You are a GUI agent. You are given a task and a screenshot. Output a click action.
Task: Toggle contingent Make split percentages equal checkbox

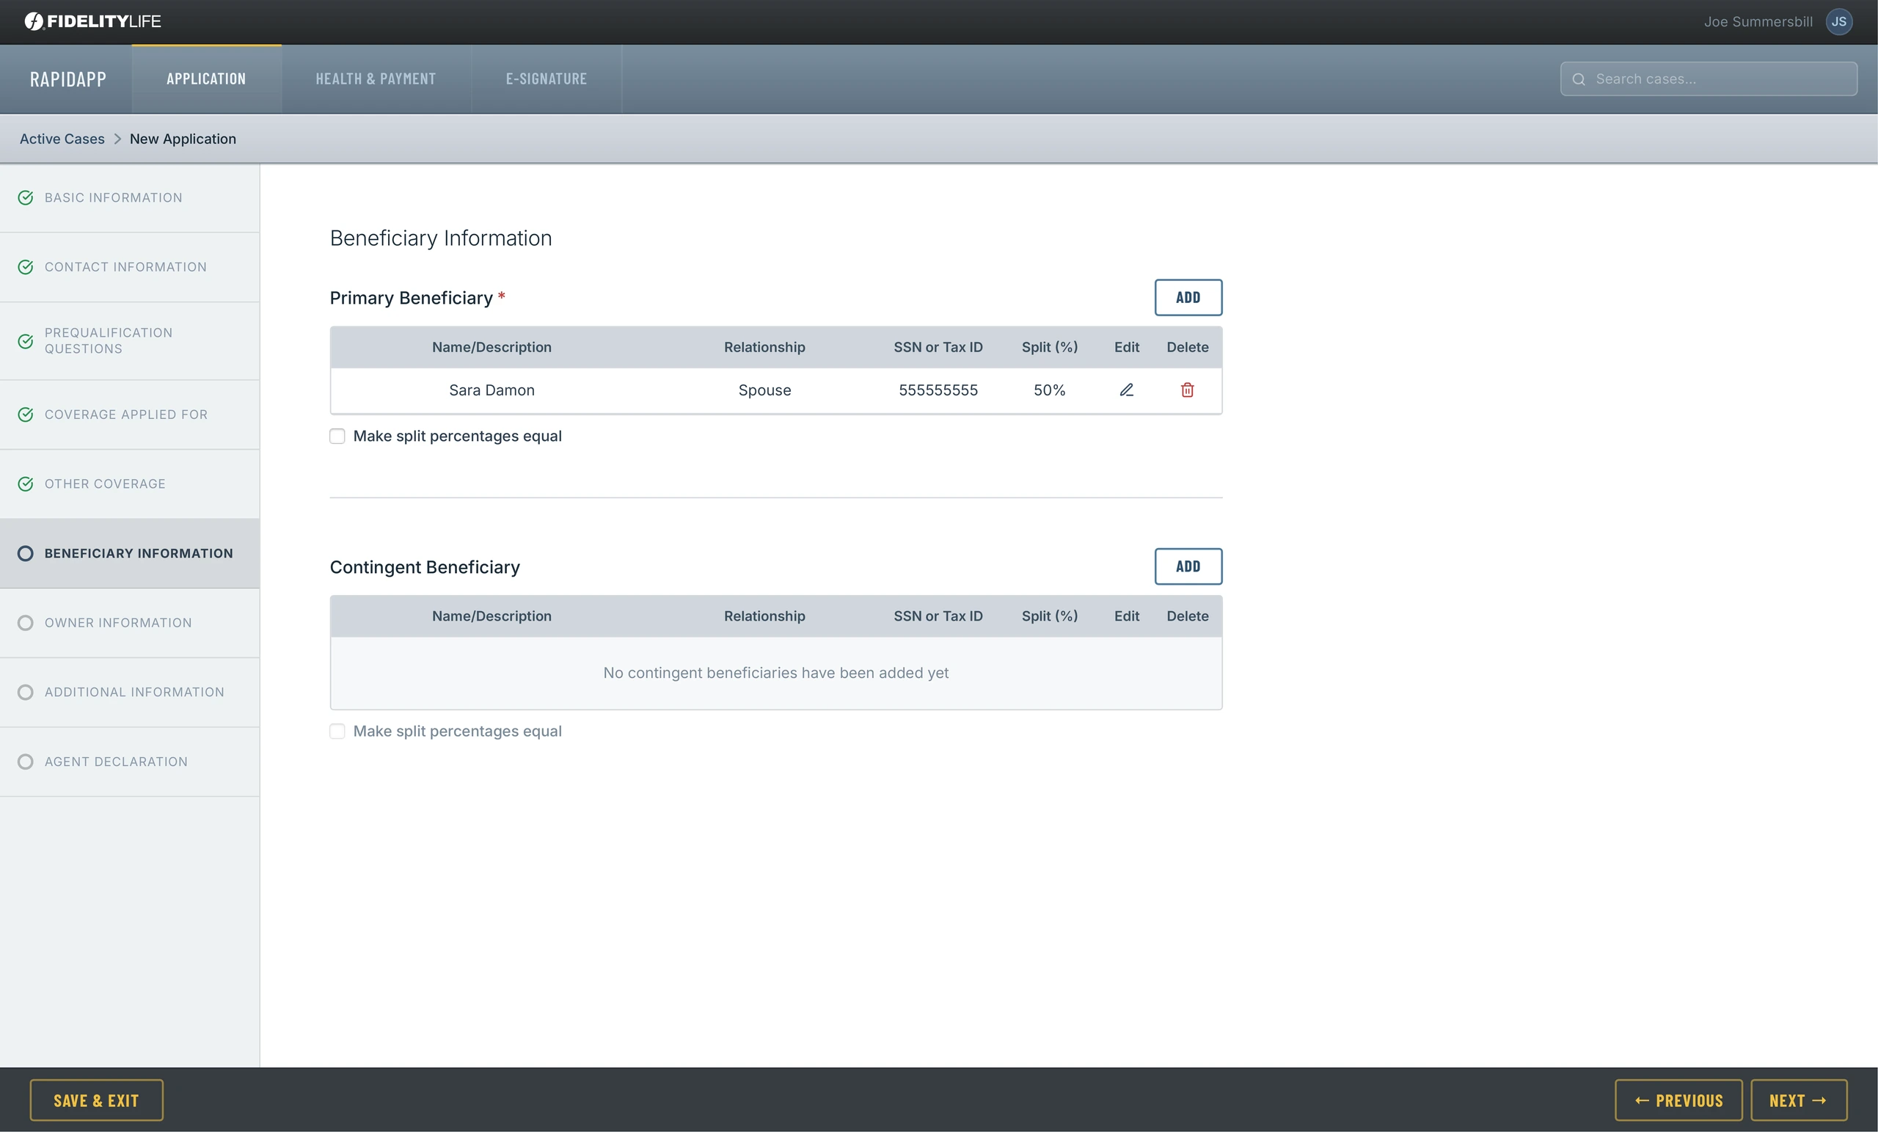337,731
